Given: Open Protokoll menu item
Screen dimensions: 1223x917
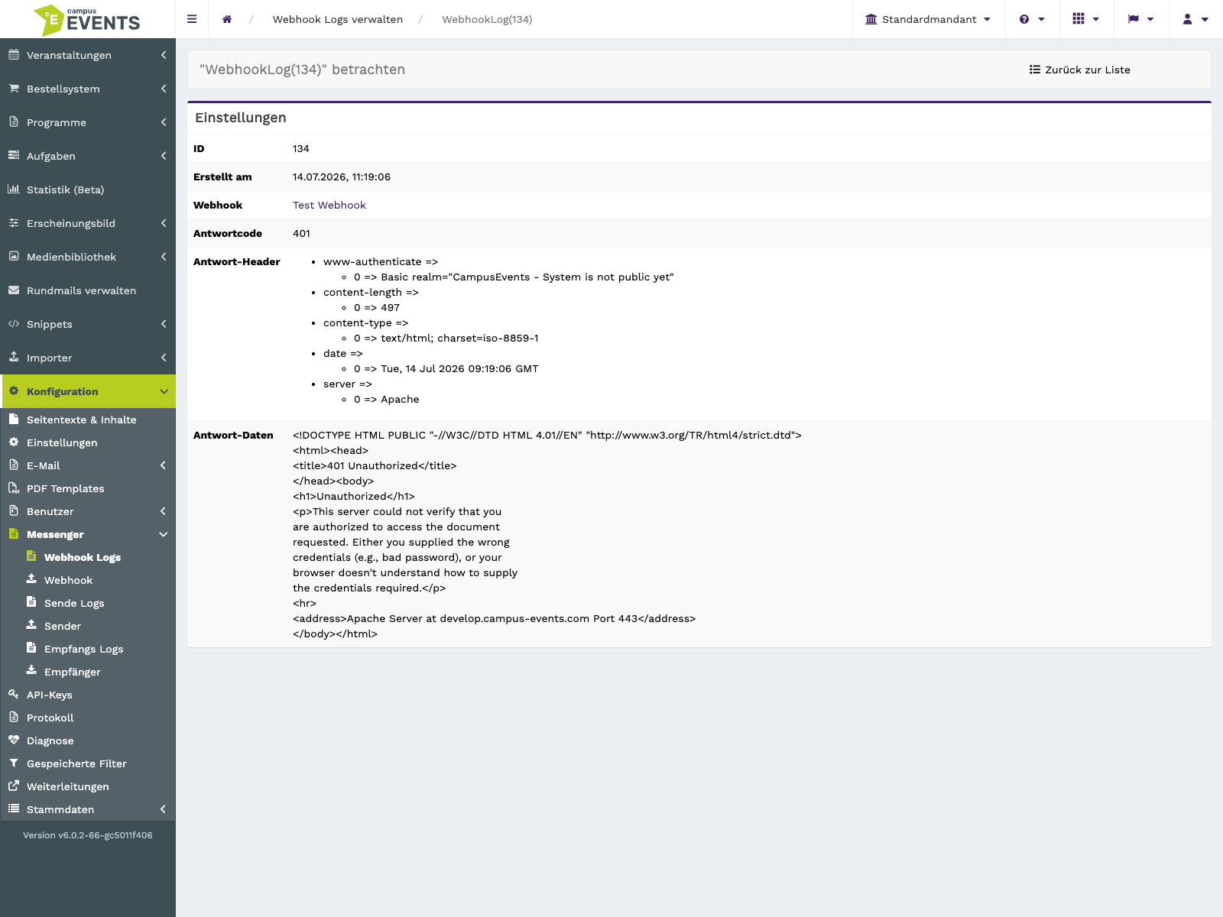Looking at the screenshot, I should coord(50,718).
